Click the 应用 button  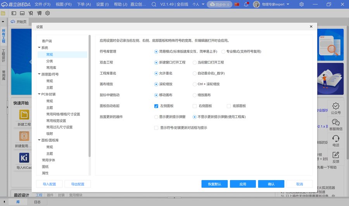pyautogui.click(x=243, y=184)
